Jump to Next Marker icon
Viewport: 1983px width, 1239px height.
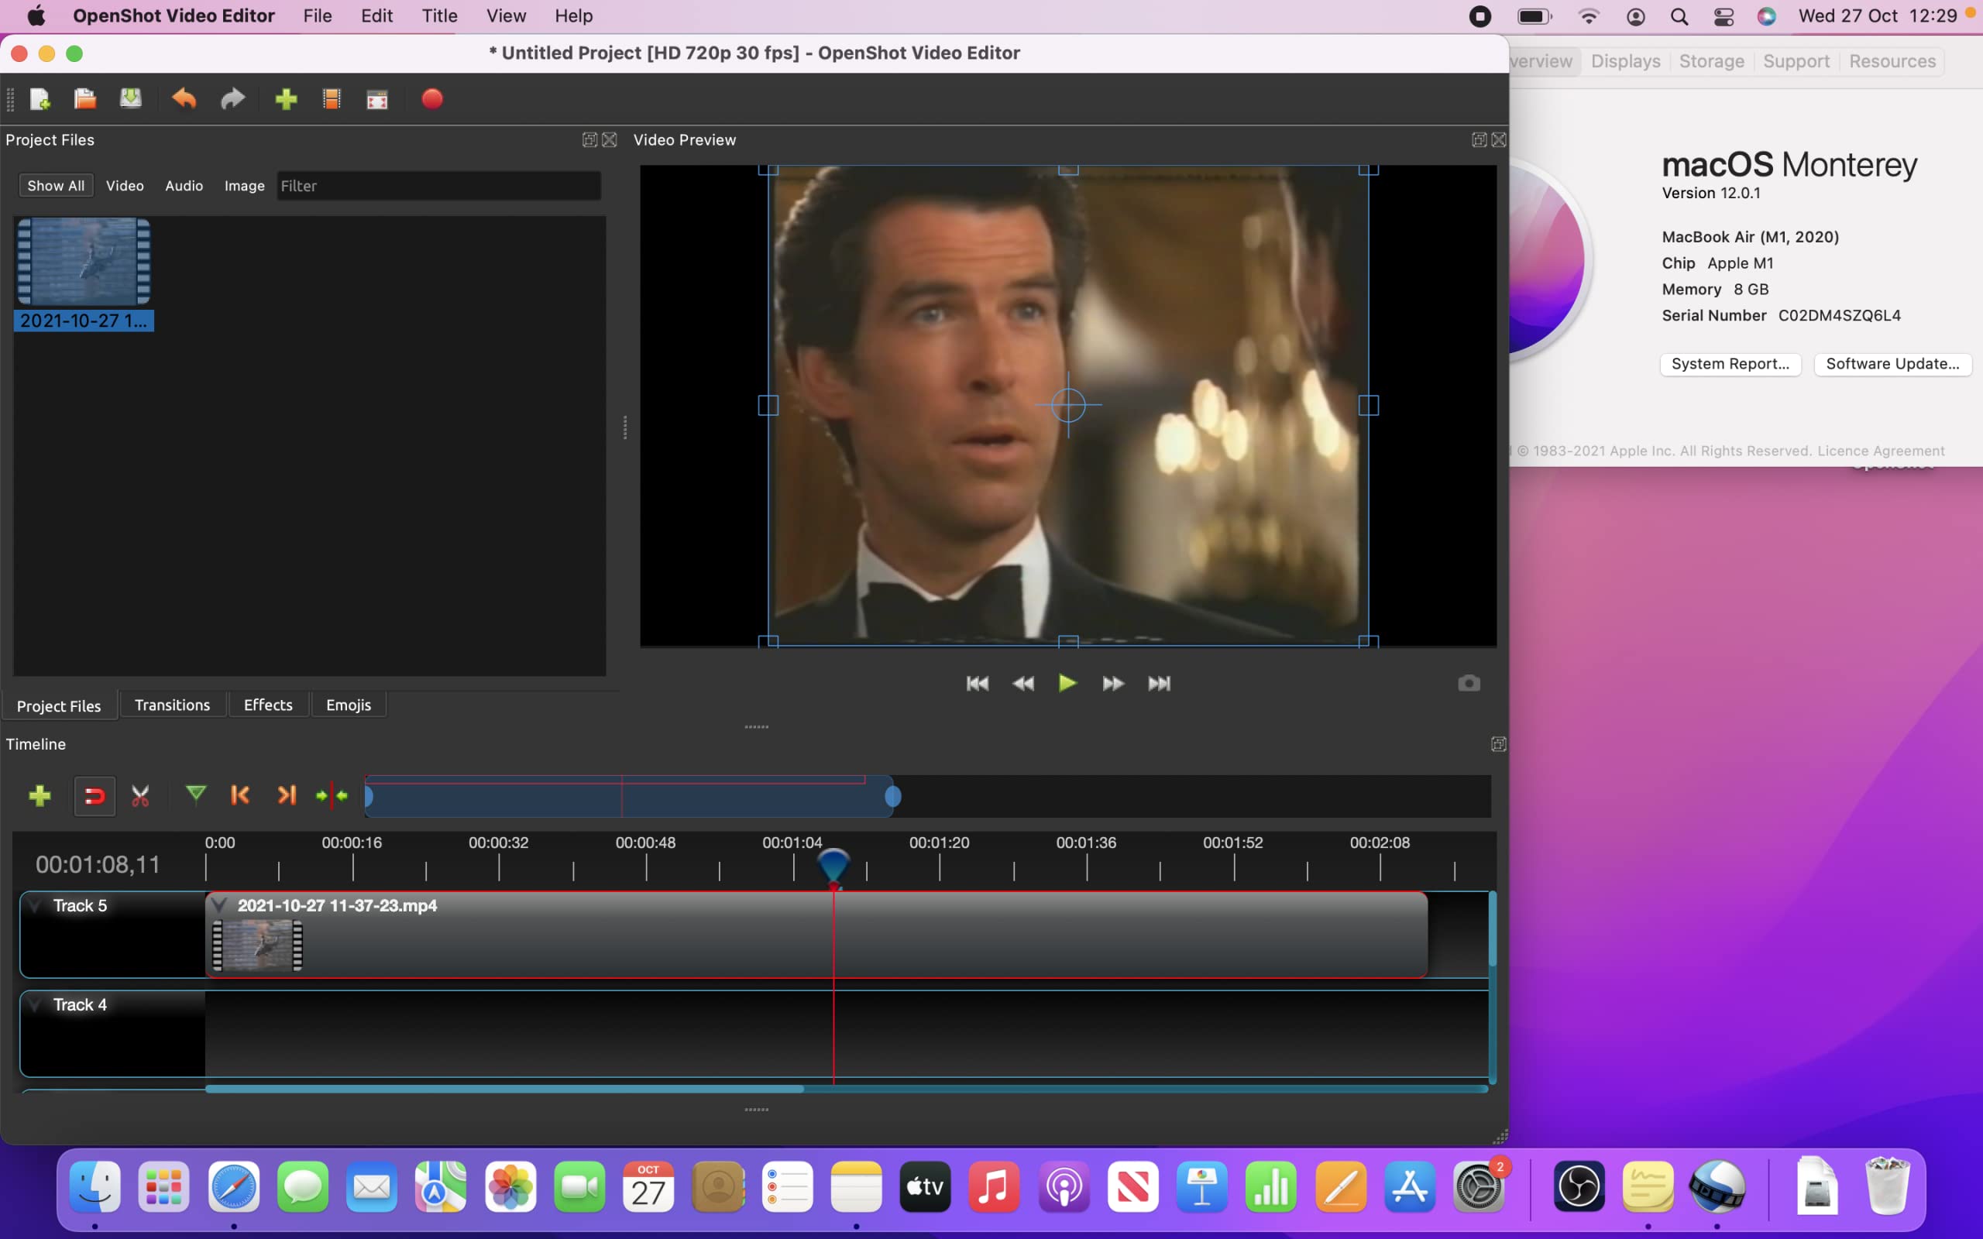[x=286, y=795]
